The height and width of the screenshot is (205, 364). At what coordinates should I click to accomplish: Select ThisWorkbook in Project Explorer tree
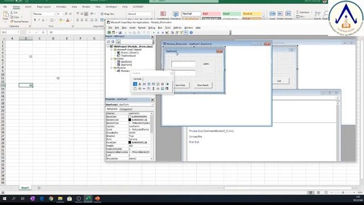[128, 56]
